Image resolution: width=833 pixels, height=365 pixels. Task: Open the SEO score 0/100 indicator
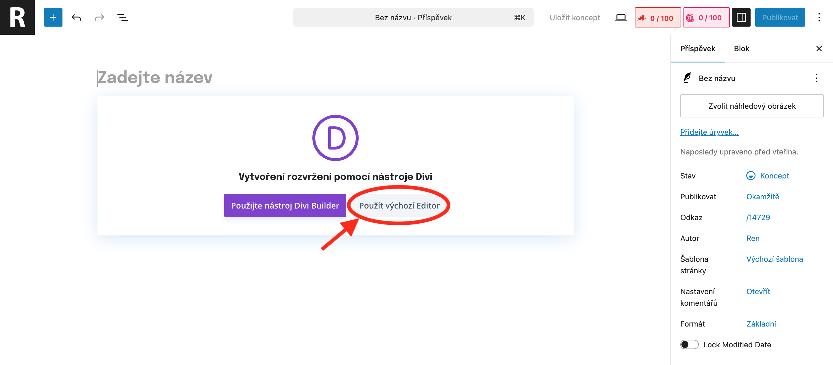click(657, 17)
